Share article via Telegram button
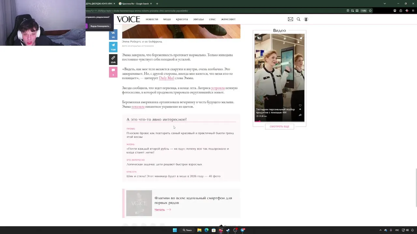This screenshot has width=417, height=234. [113, 47]
